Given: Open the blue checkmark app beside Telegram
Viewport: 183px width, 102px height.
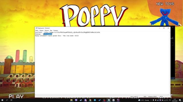Looking at the screenshot, I should point(100,100).
